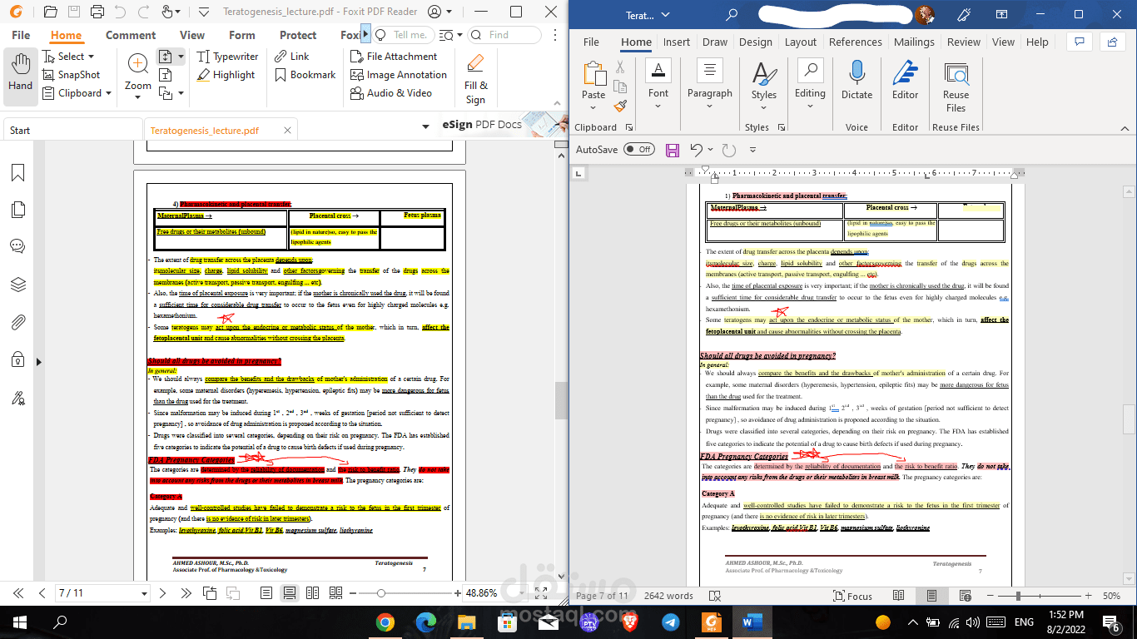This screenshot has height=639, width=1137.
Task: Open the File menu in Word
Action: click(x=591, y=42)
